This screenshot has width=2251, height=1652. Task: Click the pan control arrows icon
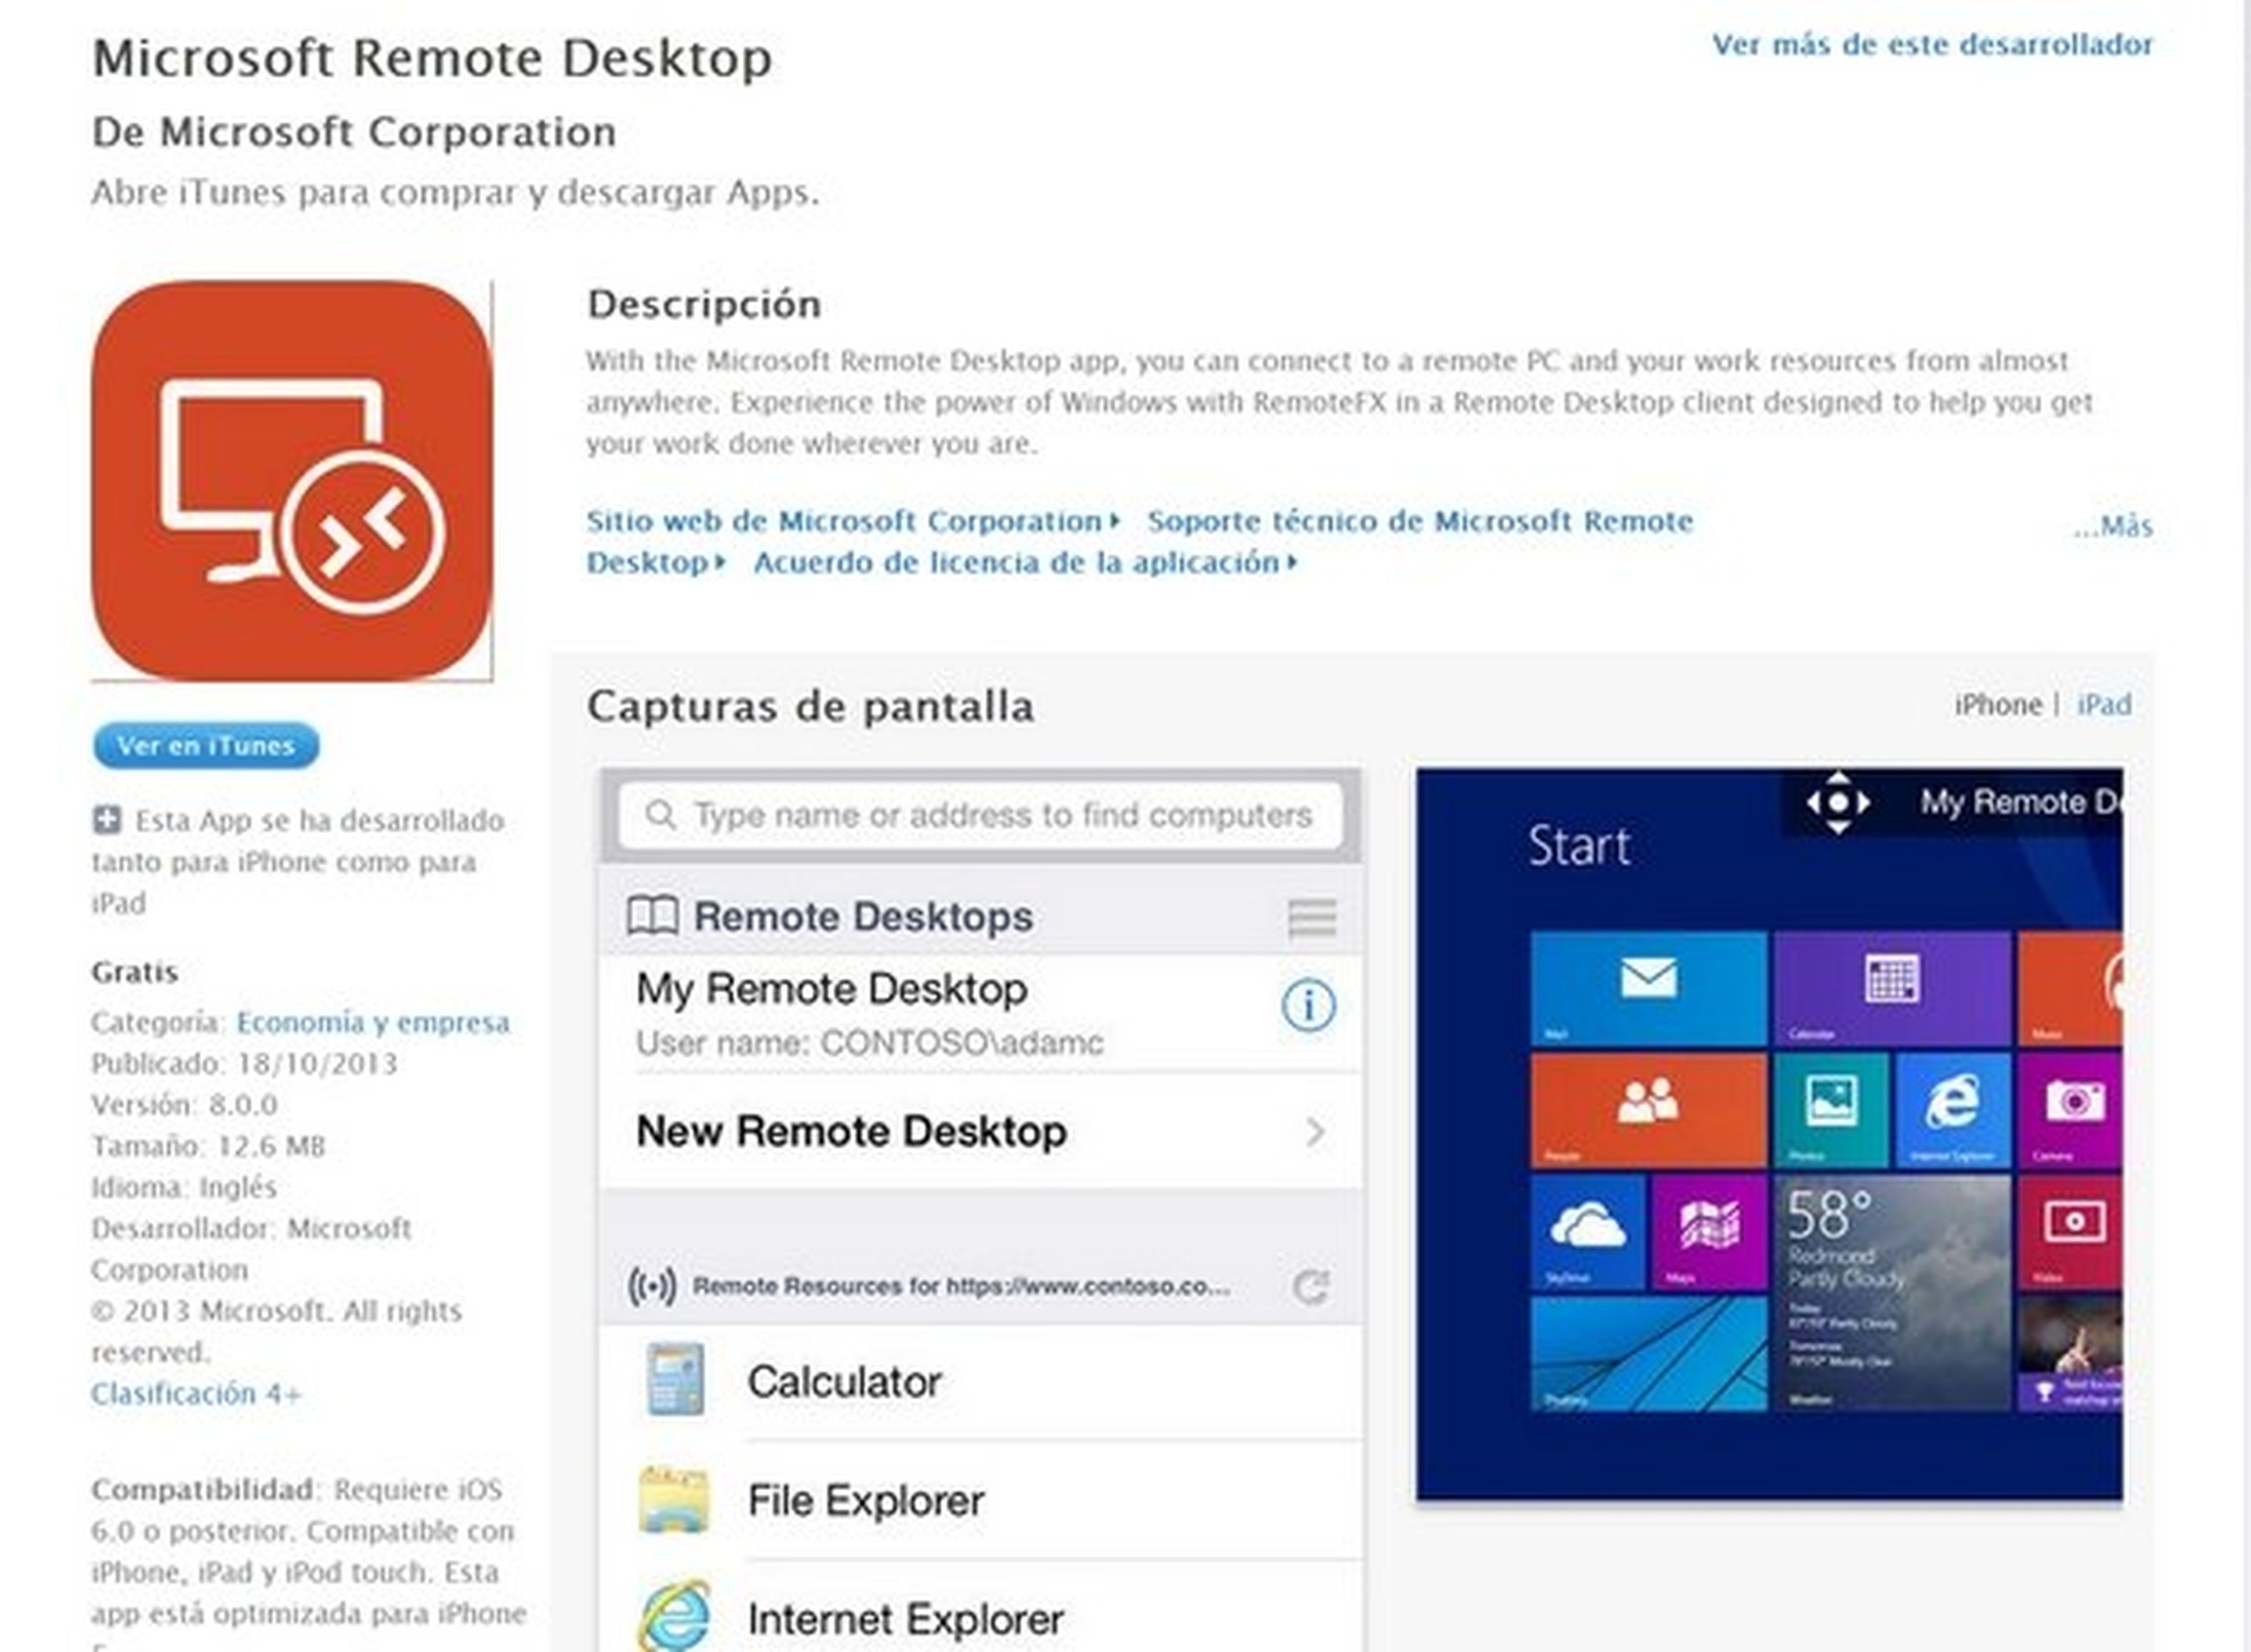(1838, 802)
